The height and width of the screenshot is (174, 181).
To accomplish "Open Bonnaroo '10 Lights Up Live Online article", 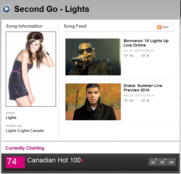I will point(146,43).
